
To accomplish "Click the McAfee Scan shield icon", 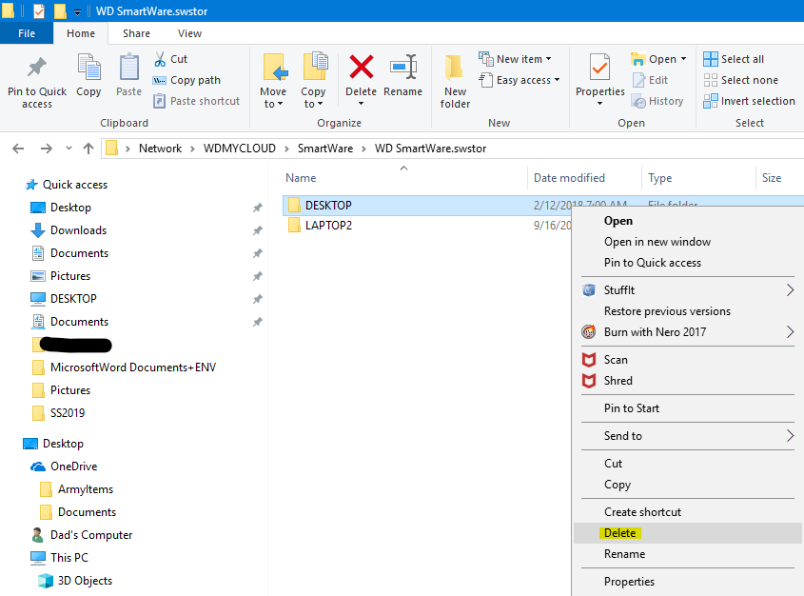I will (589, 360).
